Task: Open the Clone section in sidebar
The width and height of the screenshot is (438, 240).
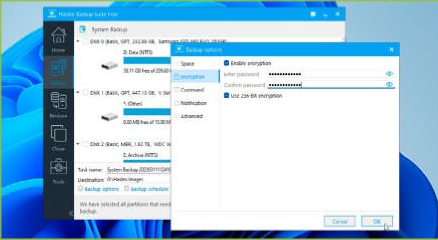Action: (x=58, y=137)
